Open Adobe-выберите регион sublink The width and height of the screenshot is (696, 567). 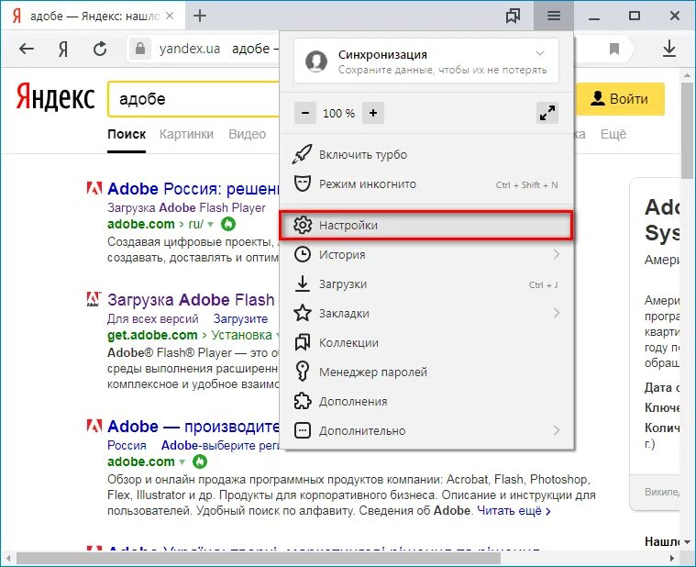click(x=220, y=445)
